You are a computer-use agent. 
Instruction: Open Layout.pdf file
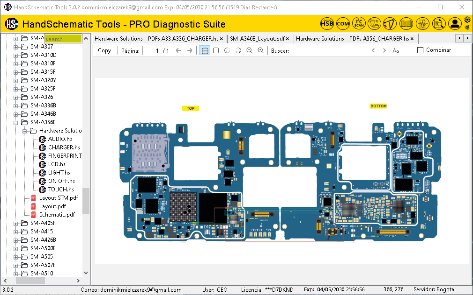pos(52,206)
